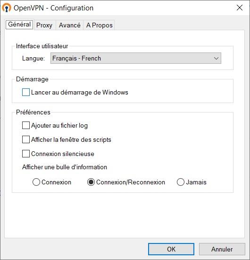Choose the Connexion/Reconnexion radio option

tap(91, 182)
